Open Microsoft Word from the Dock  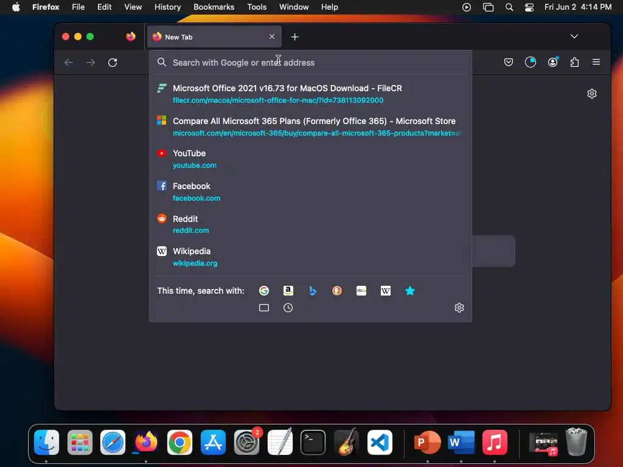(x=461, y=442)
